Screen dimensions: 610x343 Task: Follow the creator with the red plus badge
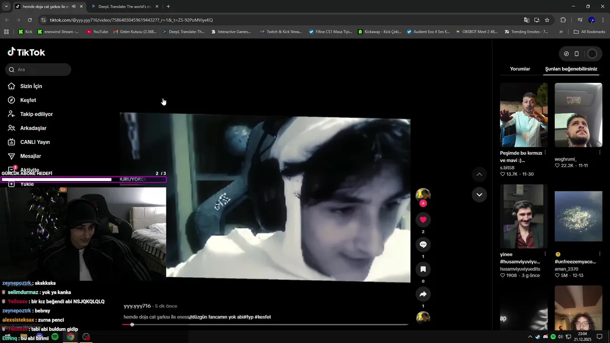pos(423,203)
